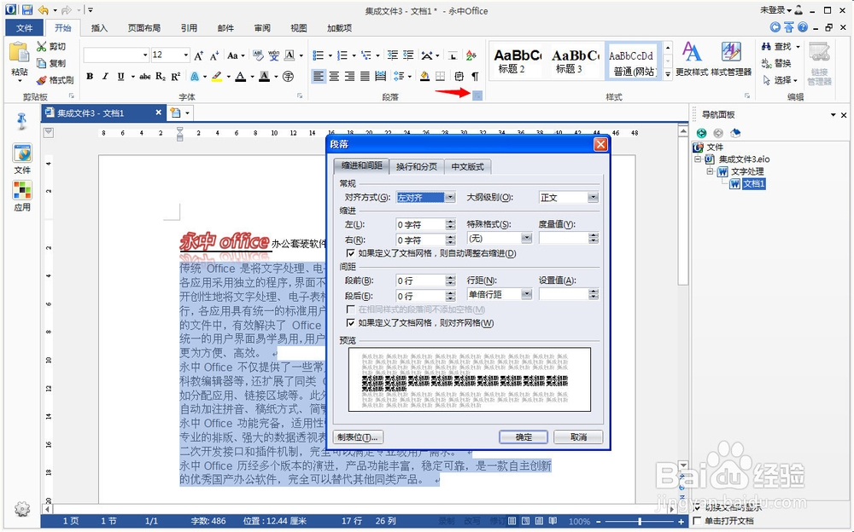Toggle show on document switch checkbox
The height and width of the screenshot is (532, 854).
698,507
